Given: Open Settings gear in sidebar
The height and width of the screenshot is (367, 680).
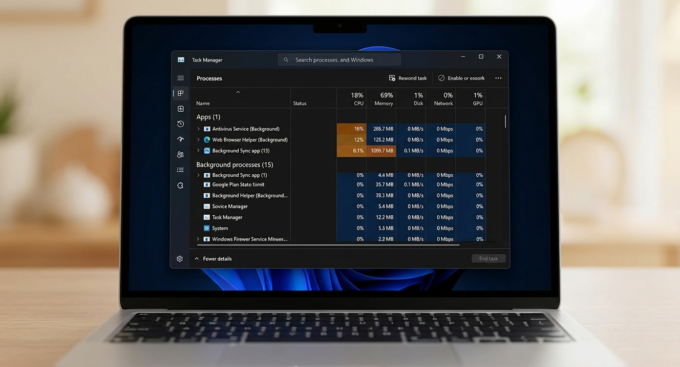Looking at the screenshot, I should click(x=180, y=259).
